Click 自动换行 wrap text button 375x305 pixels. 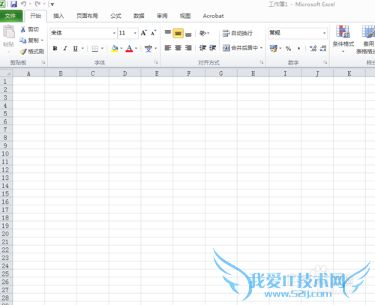pos(238,33)
